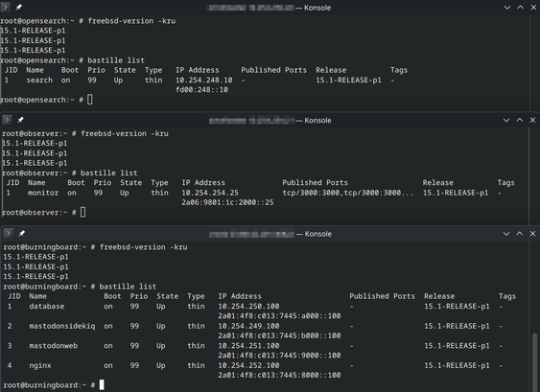540x392 pixels.
Task: Click the jail name "database"
Action: coord(47,306)
